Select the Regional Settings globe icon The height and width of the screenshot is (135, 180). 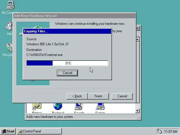click(x=58, y=106)
